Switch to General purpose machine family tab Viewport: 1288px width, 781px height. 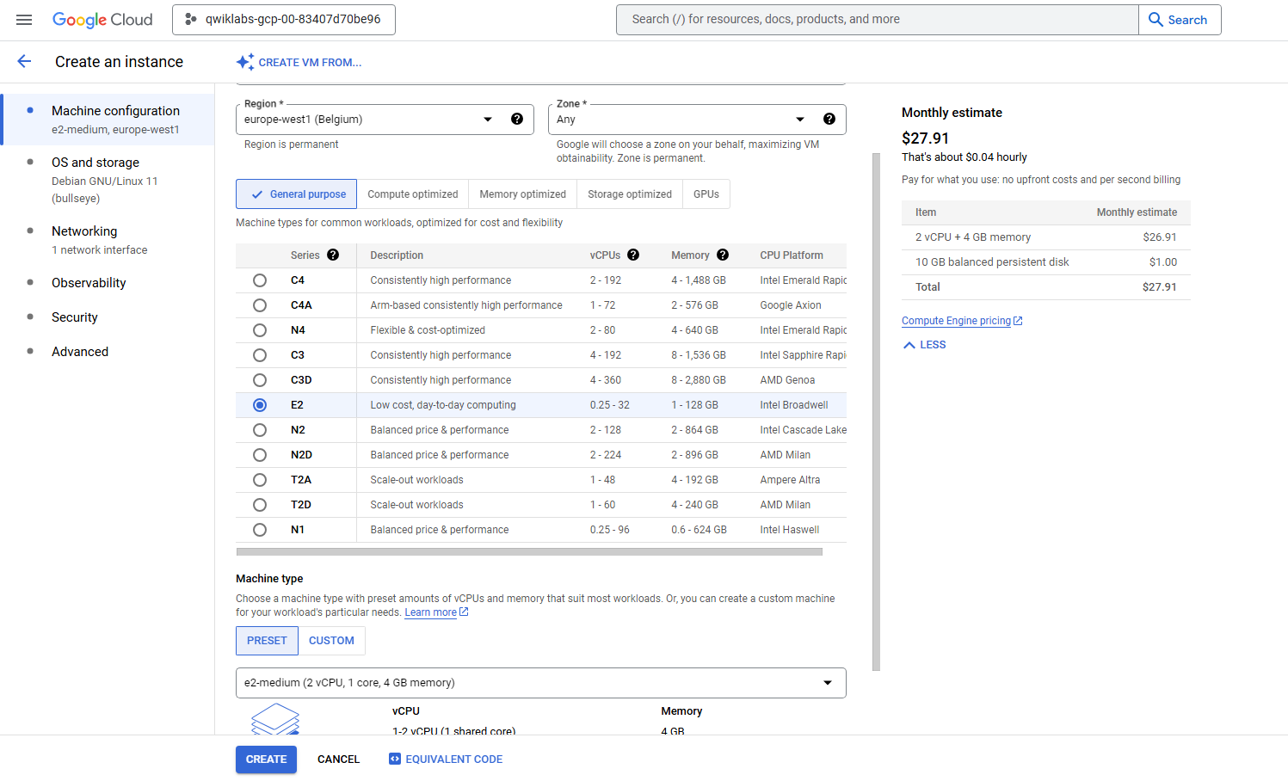tap(296, 194)
